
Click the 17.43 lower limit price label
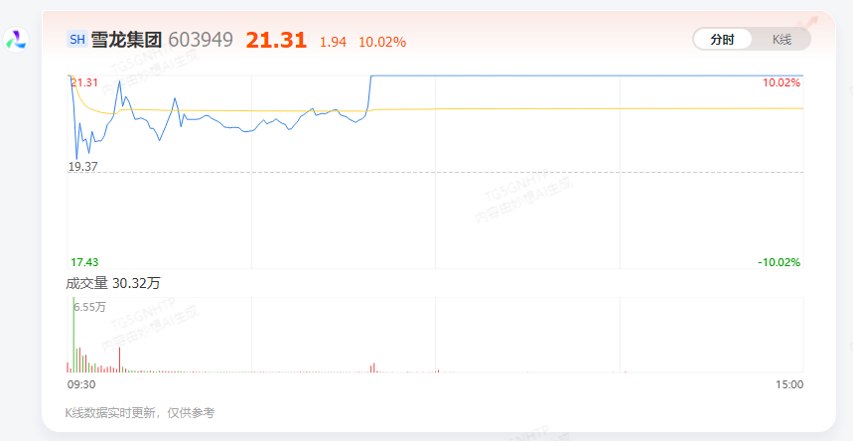pos(83,262)
